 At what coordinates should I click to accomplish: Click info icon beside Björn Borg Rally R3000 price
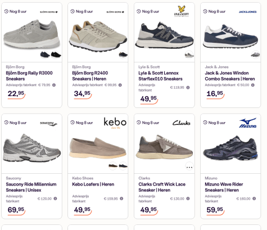click(x=54, y=85)
